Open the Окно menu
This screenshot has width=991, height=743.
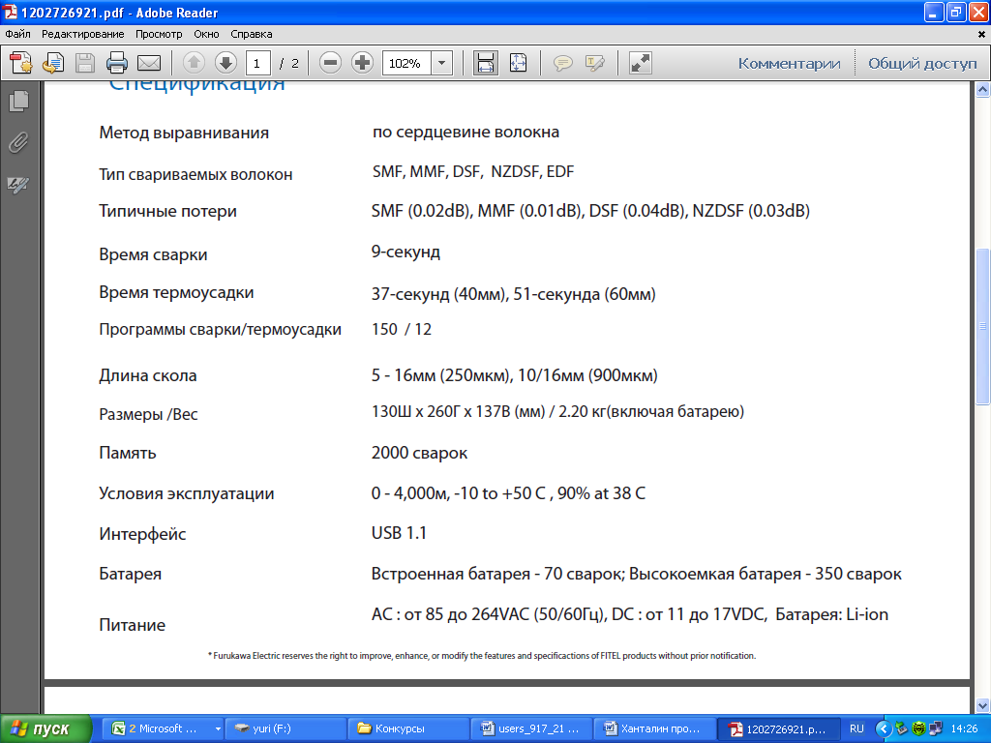click(x=206, y=34)
